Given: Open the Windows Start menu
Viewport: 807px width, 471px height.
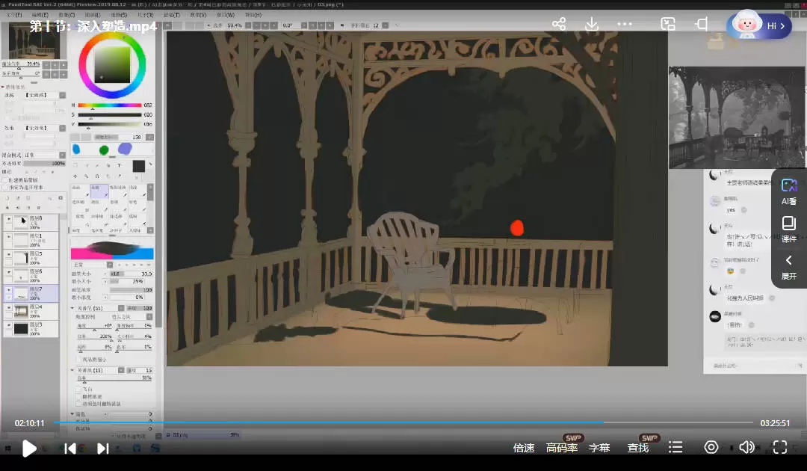Looking at the screenshot, I should pos(7,449).
